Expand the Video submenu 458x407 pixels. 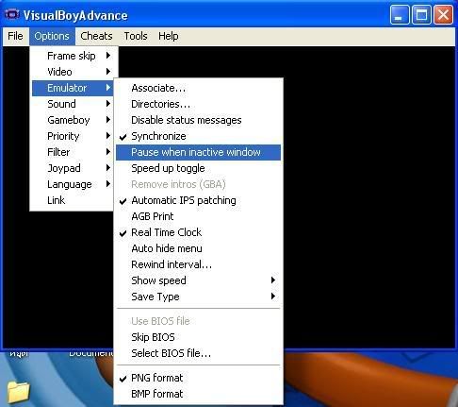pos(73,72)
